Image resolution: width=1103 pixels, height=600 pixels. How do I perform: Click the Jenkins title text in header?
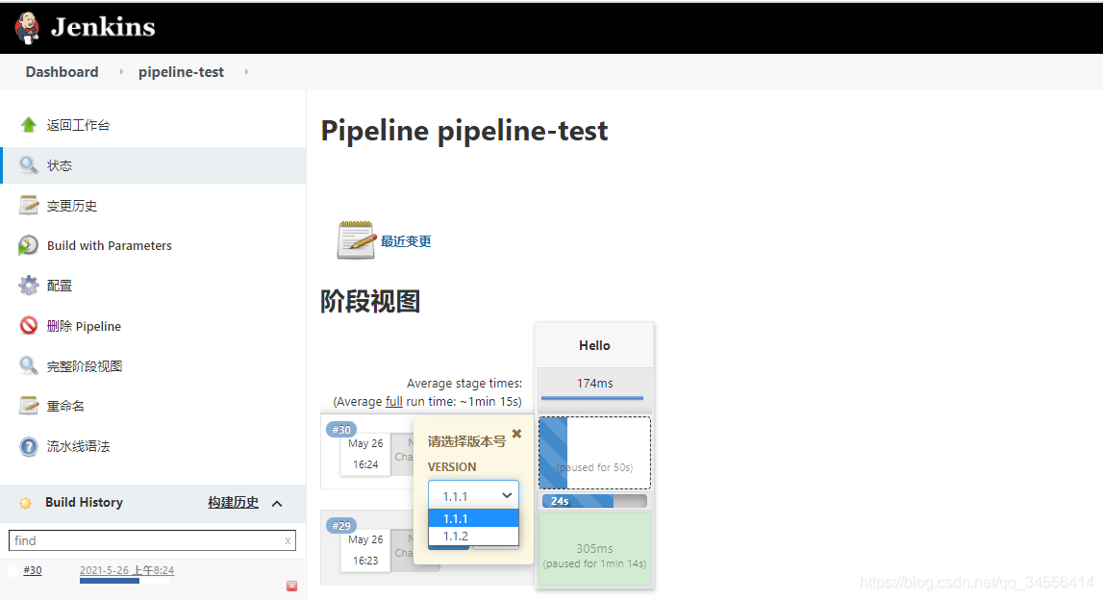pyautogui.click(x=103, y=27)
